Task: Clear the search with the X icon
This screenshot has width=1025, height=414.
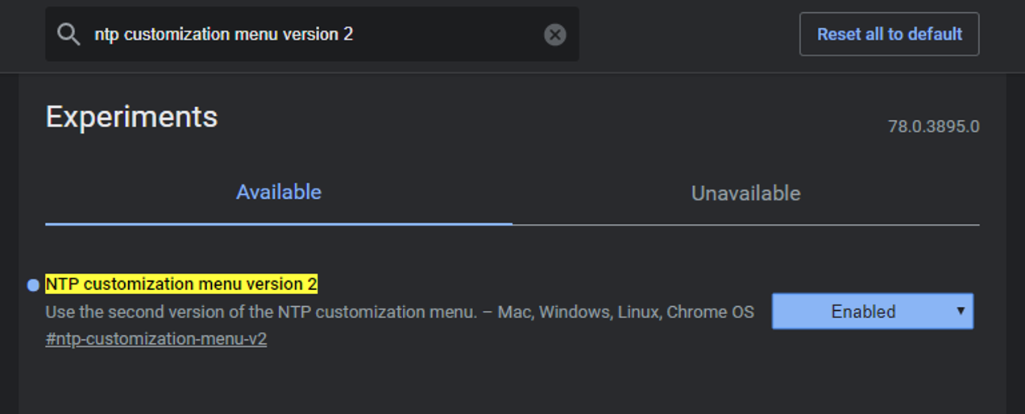Action: tap(554, 35)
